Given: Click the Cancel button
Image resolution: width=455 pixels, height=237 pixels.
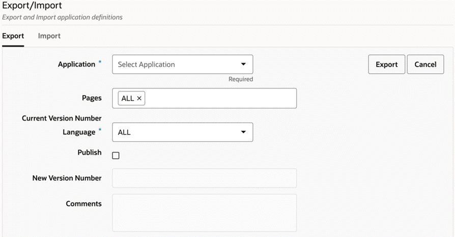Looking at the screenshot, I should pyautogui.click(x=425, y=65).
